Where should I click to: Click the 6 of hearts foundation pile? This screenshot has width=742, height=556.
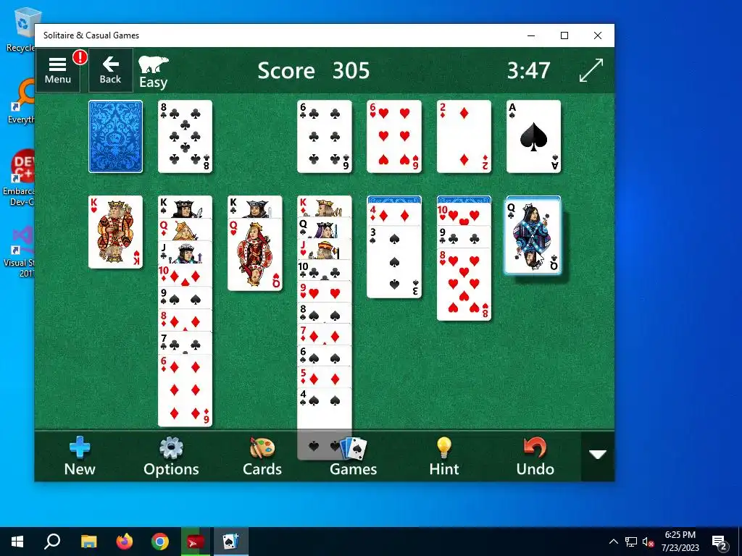(394, 137)
